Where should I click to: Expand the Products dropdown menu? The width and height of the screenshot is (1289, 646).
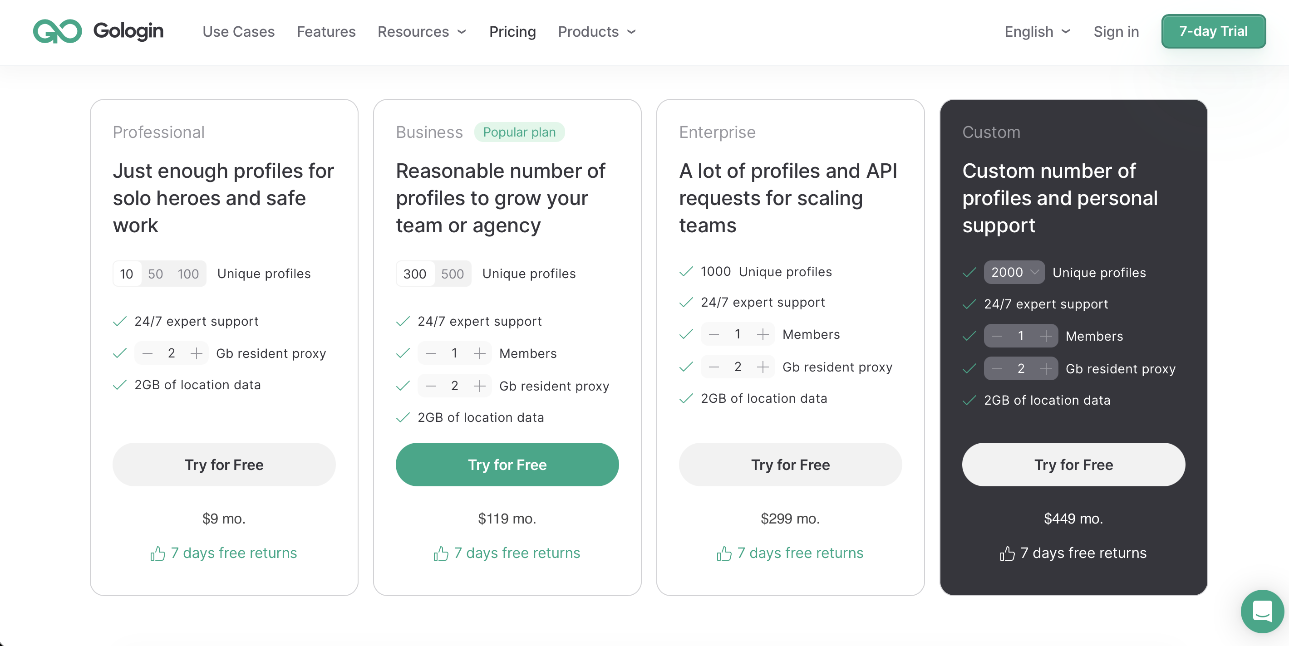[x=596, y=31]
